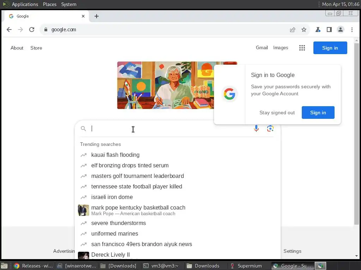Viewport: 361px width, 270px height.
Task: Bookmark this page with the star icon
Action: point(304,30)
